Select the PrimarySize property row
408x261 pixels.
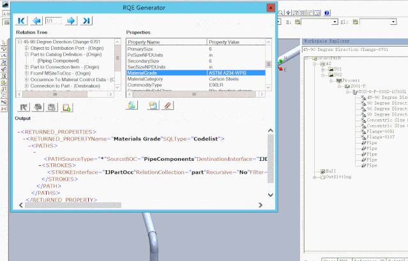196,49
